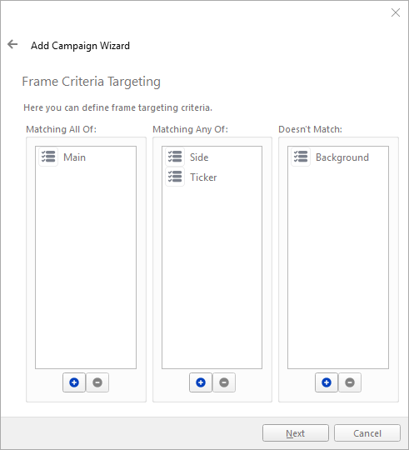Close the wizard dialog window
Viewport: 409px width, 450px height.
coord(396,12)
